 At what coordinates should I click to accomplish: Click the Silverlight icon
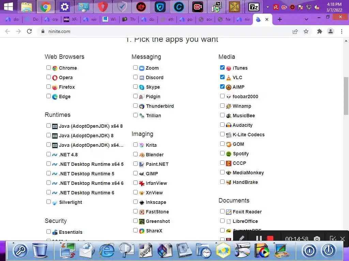tap(55, 203)
